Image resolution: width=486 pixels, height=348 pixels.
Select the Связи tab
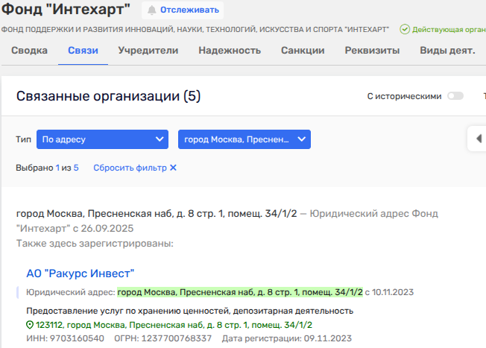(83, 51)
